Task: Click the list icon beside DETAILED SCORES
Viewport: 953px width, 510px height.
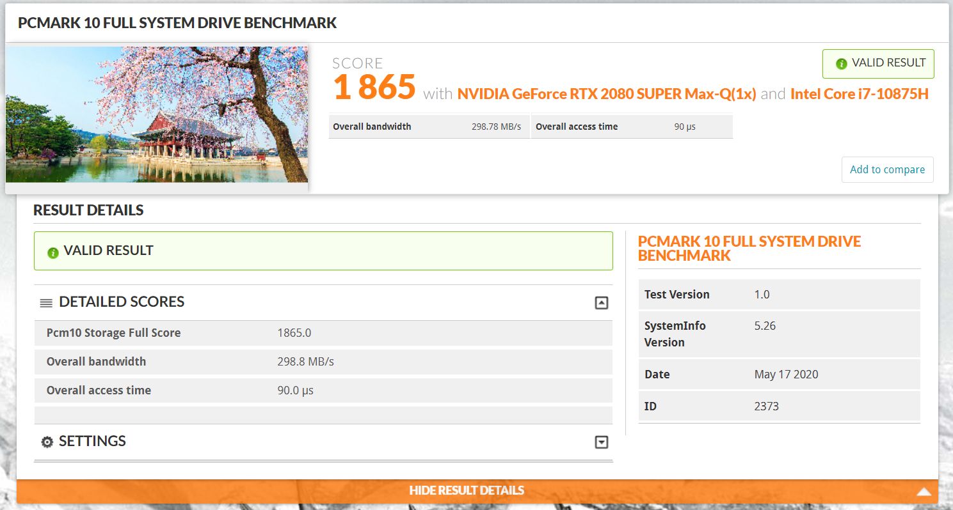Action: click(x=46, y=303)
